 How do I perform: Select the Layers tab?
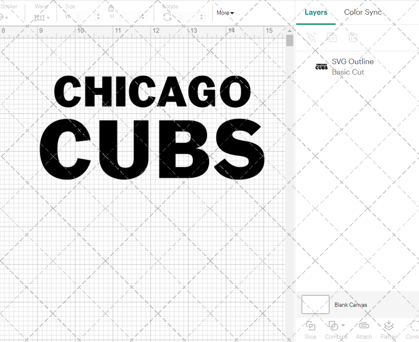[316, 12]
